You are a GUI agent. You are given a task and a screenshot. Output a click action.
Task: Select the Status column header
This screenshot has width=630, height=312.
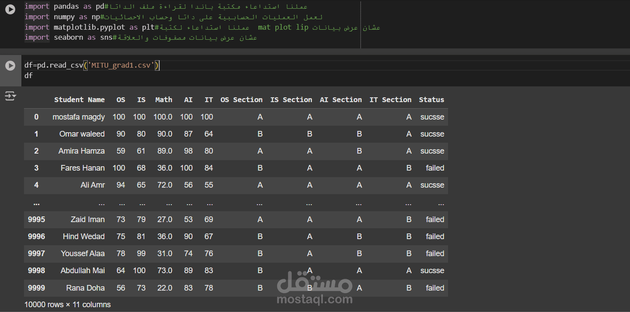pyautogui.click(x=431, y=99)
